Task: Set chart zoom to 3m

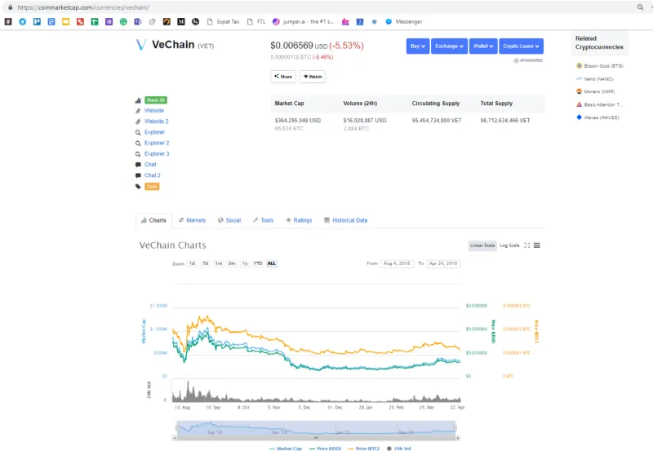Action: [232, 263]
